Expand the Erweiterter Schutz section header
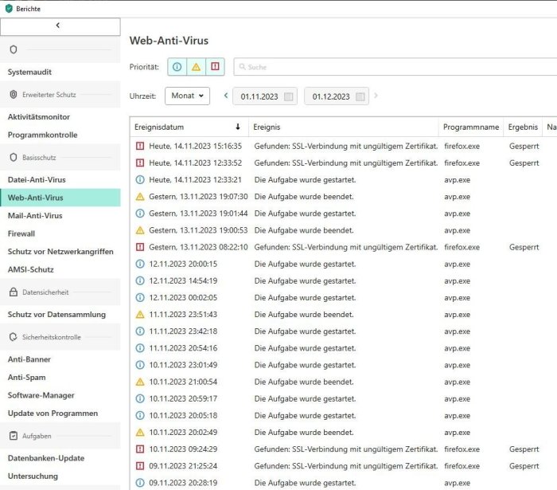557x490 pixels. click(49, 94)
